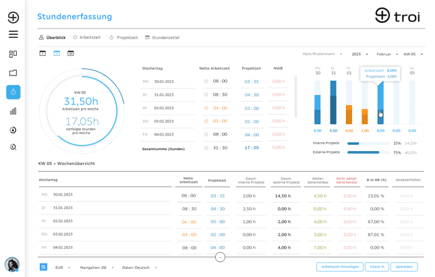Open the dashboard tiles icon in sidebar

pos(13,54)
